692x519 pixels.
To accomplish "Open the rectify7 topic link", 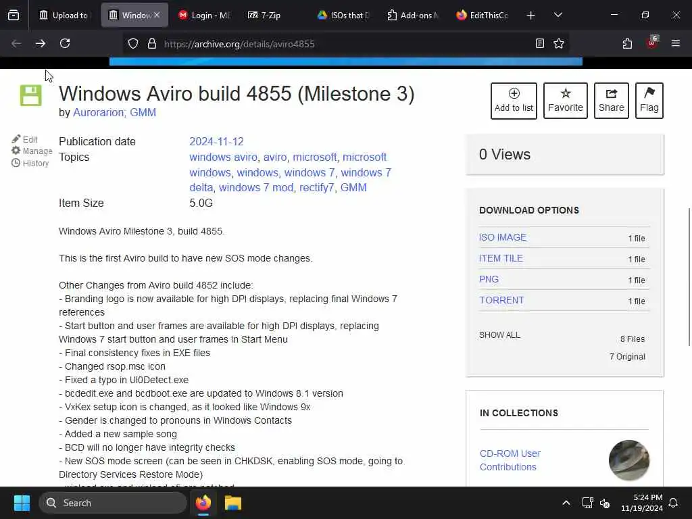I will tap(316, 188).
